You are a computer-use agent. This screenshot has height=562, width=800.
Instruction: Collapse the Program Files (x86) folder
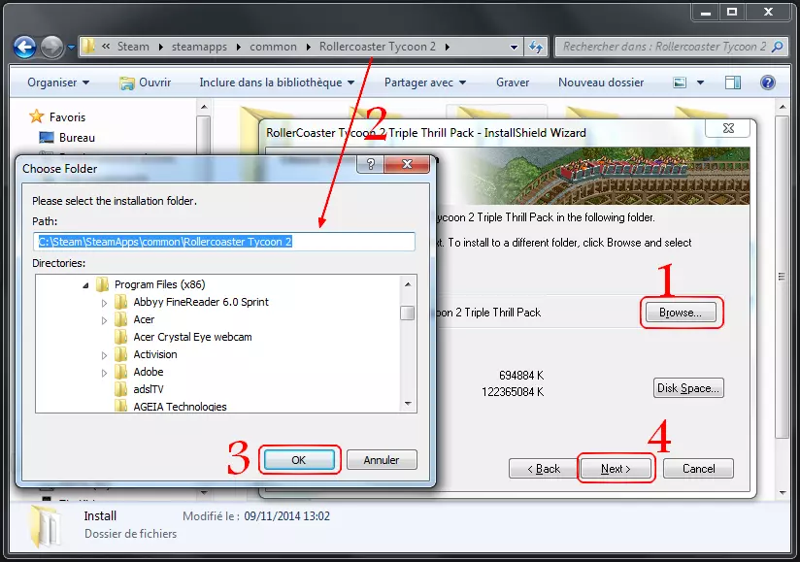click(85, 285)
